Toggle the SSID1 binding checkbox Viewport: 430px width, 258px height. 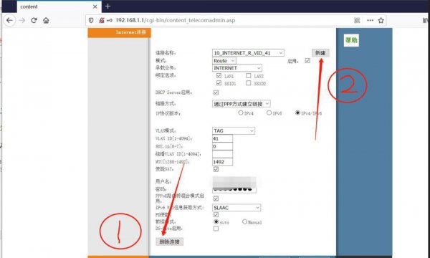click(x=219, y=83)
